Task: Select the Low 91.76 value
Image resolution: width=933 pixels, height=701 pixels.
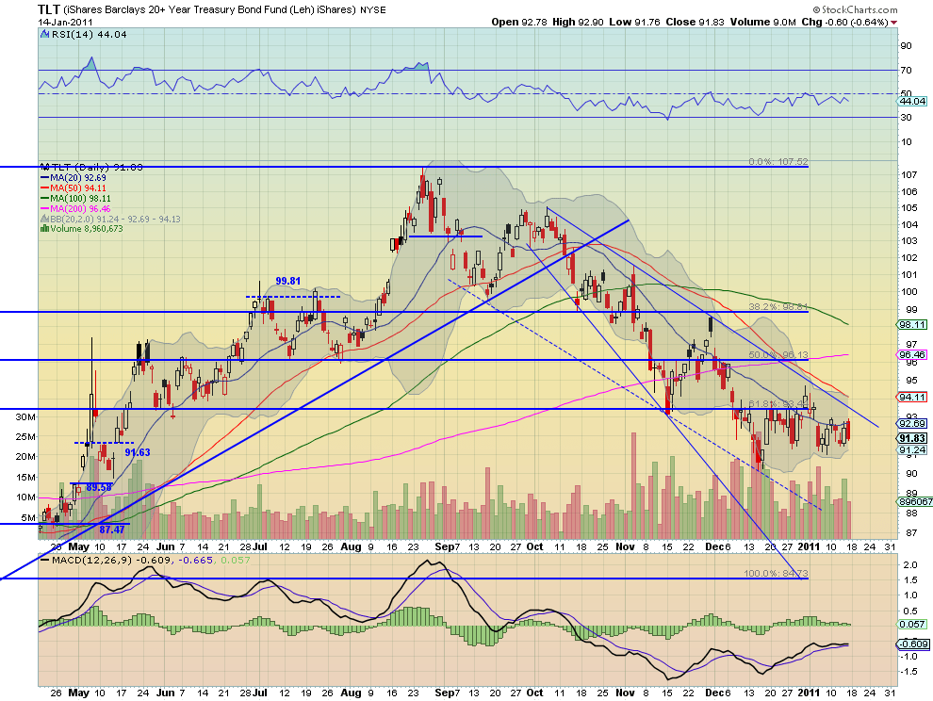Action: [634, 22]
